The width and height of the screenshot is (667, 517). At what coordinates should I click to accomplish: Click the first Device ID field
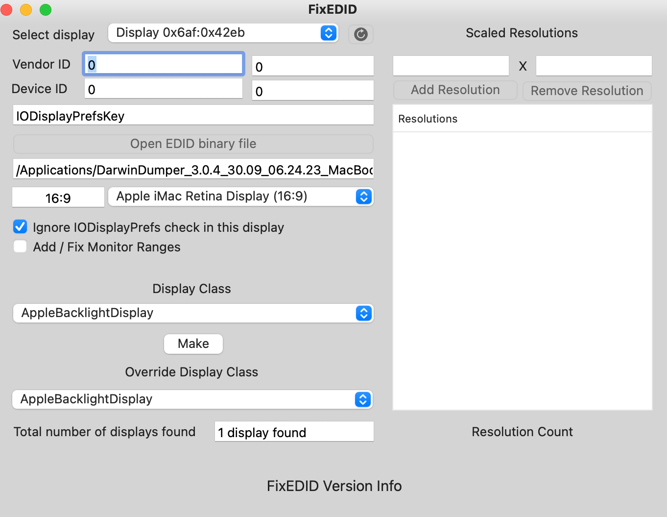[x=164, y=89]
